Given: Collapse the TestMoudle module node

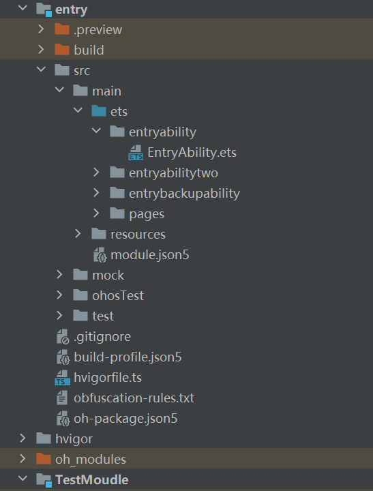Looking at the screenshot, I should [x=23, y=479].
